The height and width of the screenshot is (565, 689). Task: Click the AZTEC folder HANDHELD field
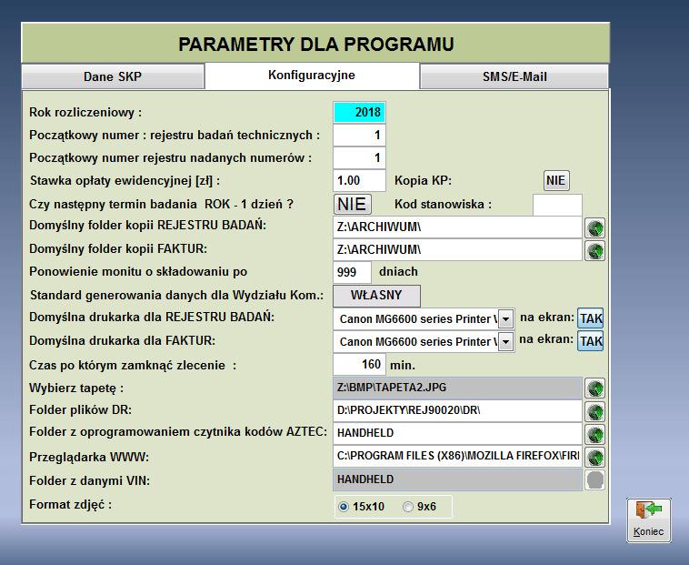[457, 434]
